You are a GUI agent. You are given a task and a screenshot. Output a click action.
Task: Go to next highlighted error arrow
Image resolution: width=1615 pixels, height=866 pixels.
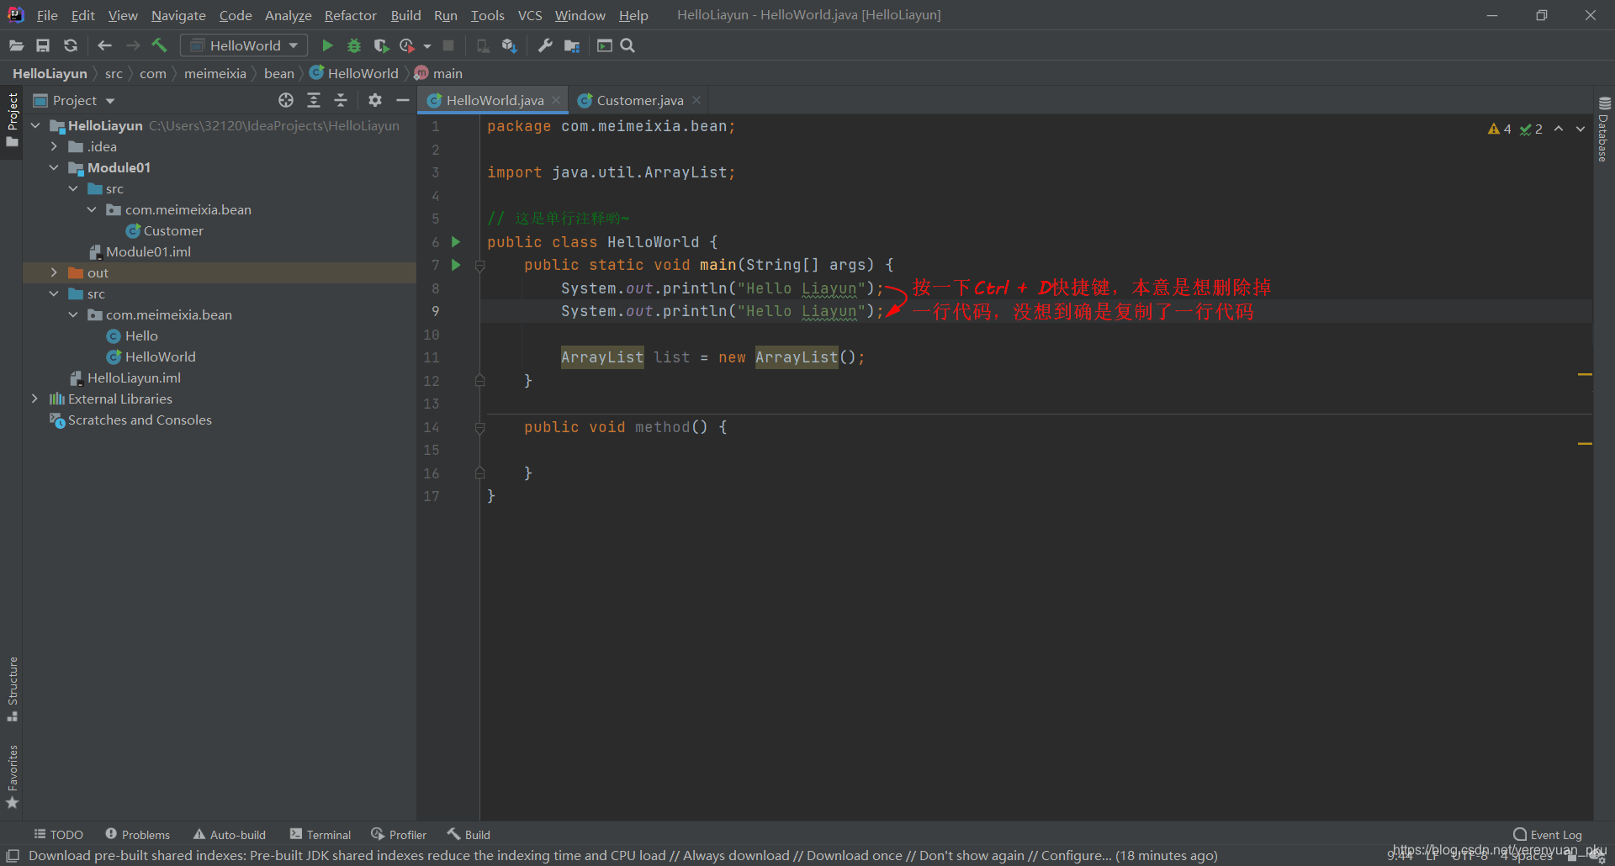[1581, 129]
